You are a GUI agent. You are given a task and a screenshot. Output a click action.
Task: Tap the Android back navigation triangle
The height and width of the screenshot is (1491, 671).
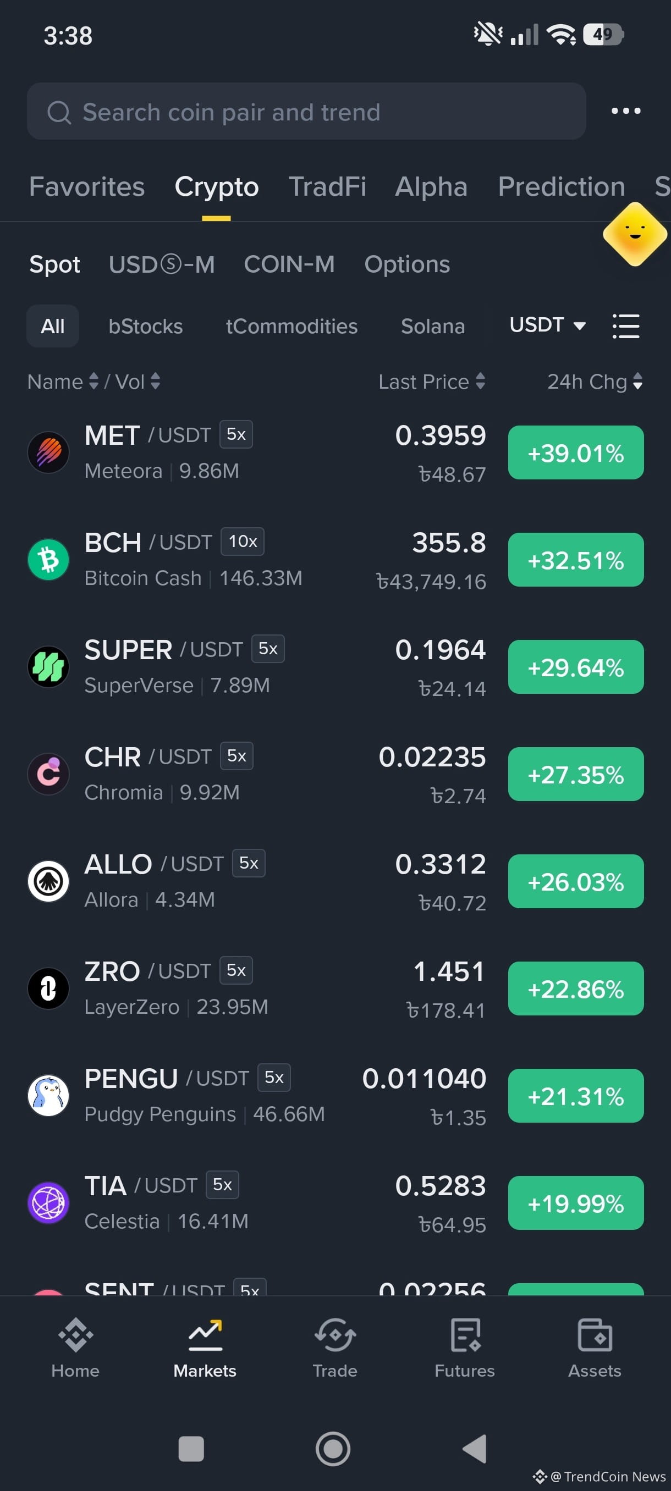(x=475, y=1449)
